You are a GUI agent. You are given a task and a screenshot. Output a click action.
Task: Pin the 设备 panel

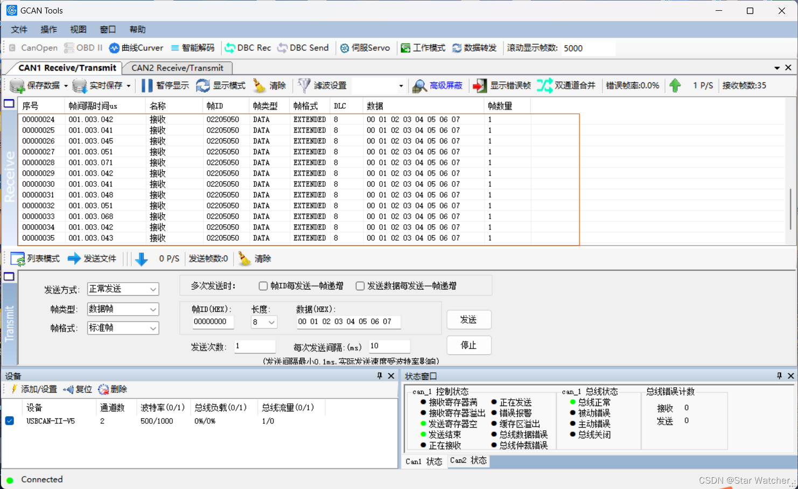[380, 376]
